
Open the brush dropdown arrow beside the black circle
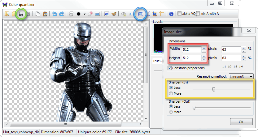(x=85, y=14)
